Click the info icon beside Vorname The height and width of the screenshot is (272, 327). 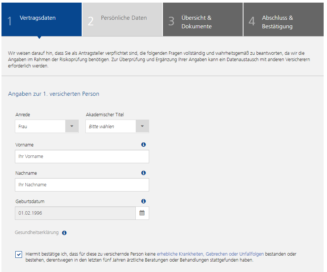(x=144, y=145)
